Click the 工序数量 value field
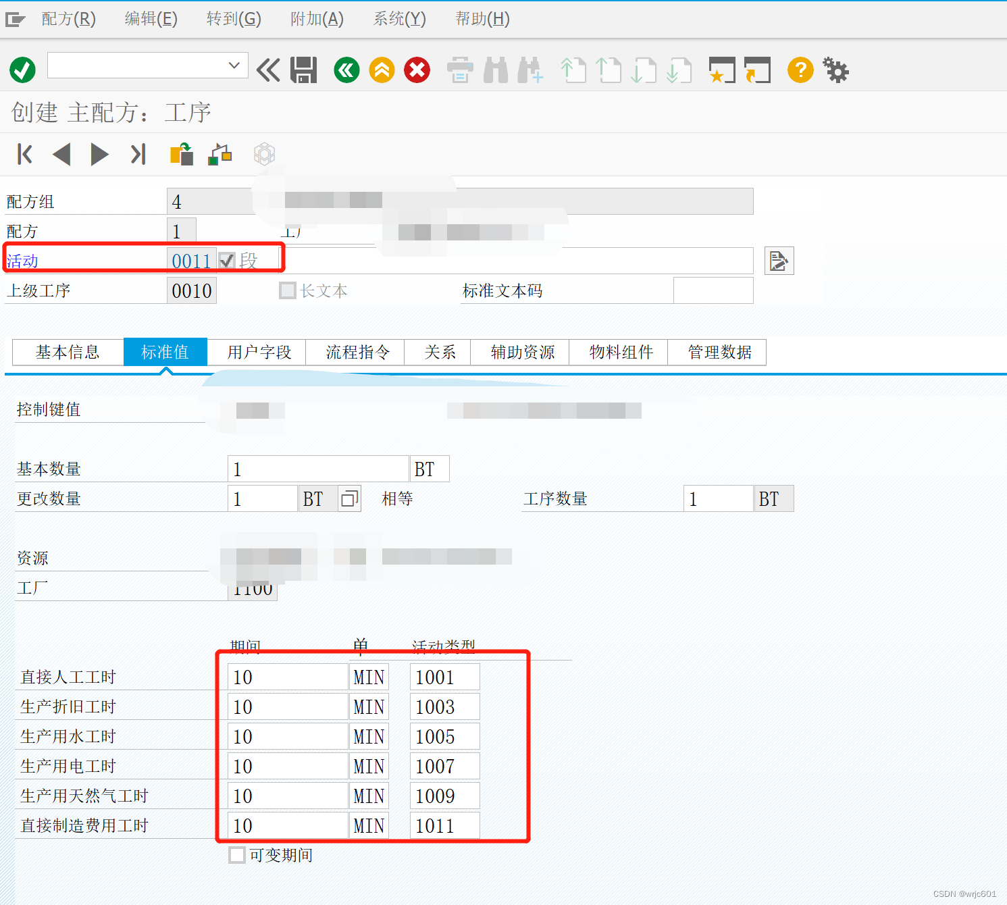1007x905 pixels. click(x=718, y=498)
